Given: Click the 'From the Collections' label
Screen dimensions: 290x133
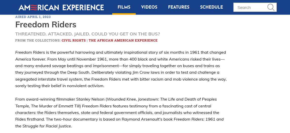Looking at the screenshot, I should [x=38, y=41].
